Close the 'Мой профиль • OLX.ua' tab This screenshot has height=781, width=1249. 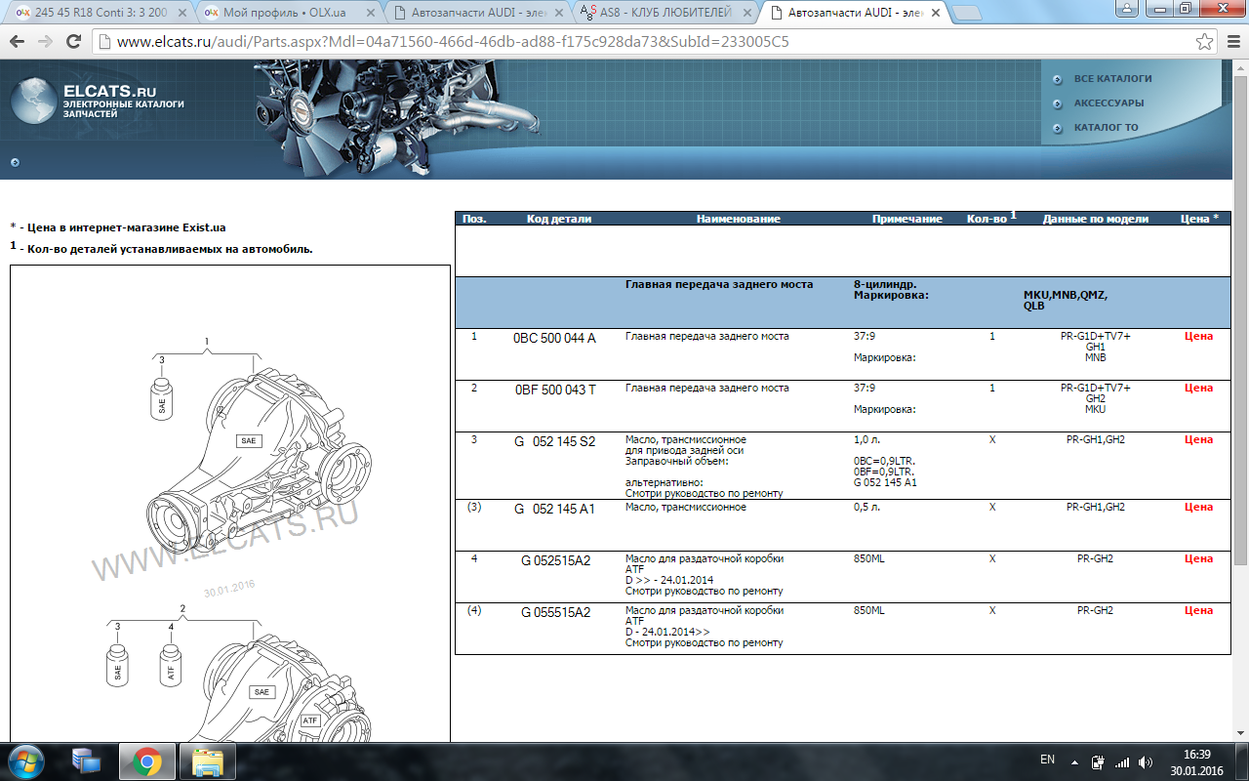(x=371, y=13)
